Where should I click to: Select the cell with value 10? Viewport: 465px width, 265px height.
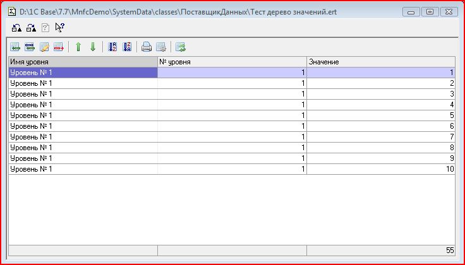(x=380, y=169)
